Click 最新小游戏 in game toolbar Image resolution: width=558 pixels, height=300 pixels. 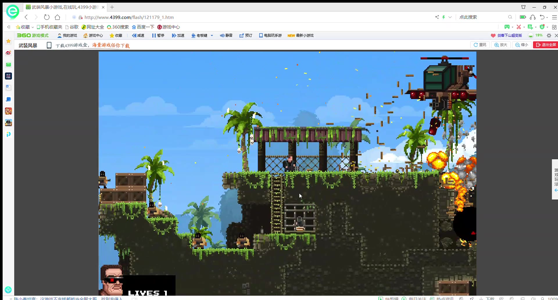tap(301, 35)
